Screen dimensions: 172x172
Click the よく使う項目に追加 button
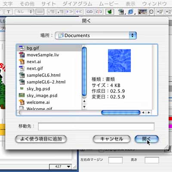coord(41,139)
